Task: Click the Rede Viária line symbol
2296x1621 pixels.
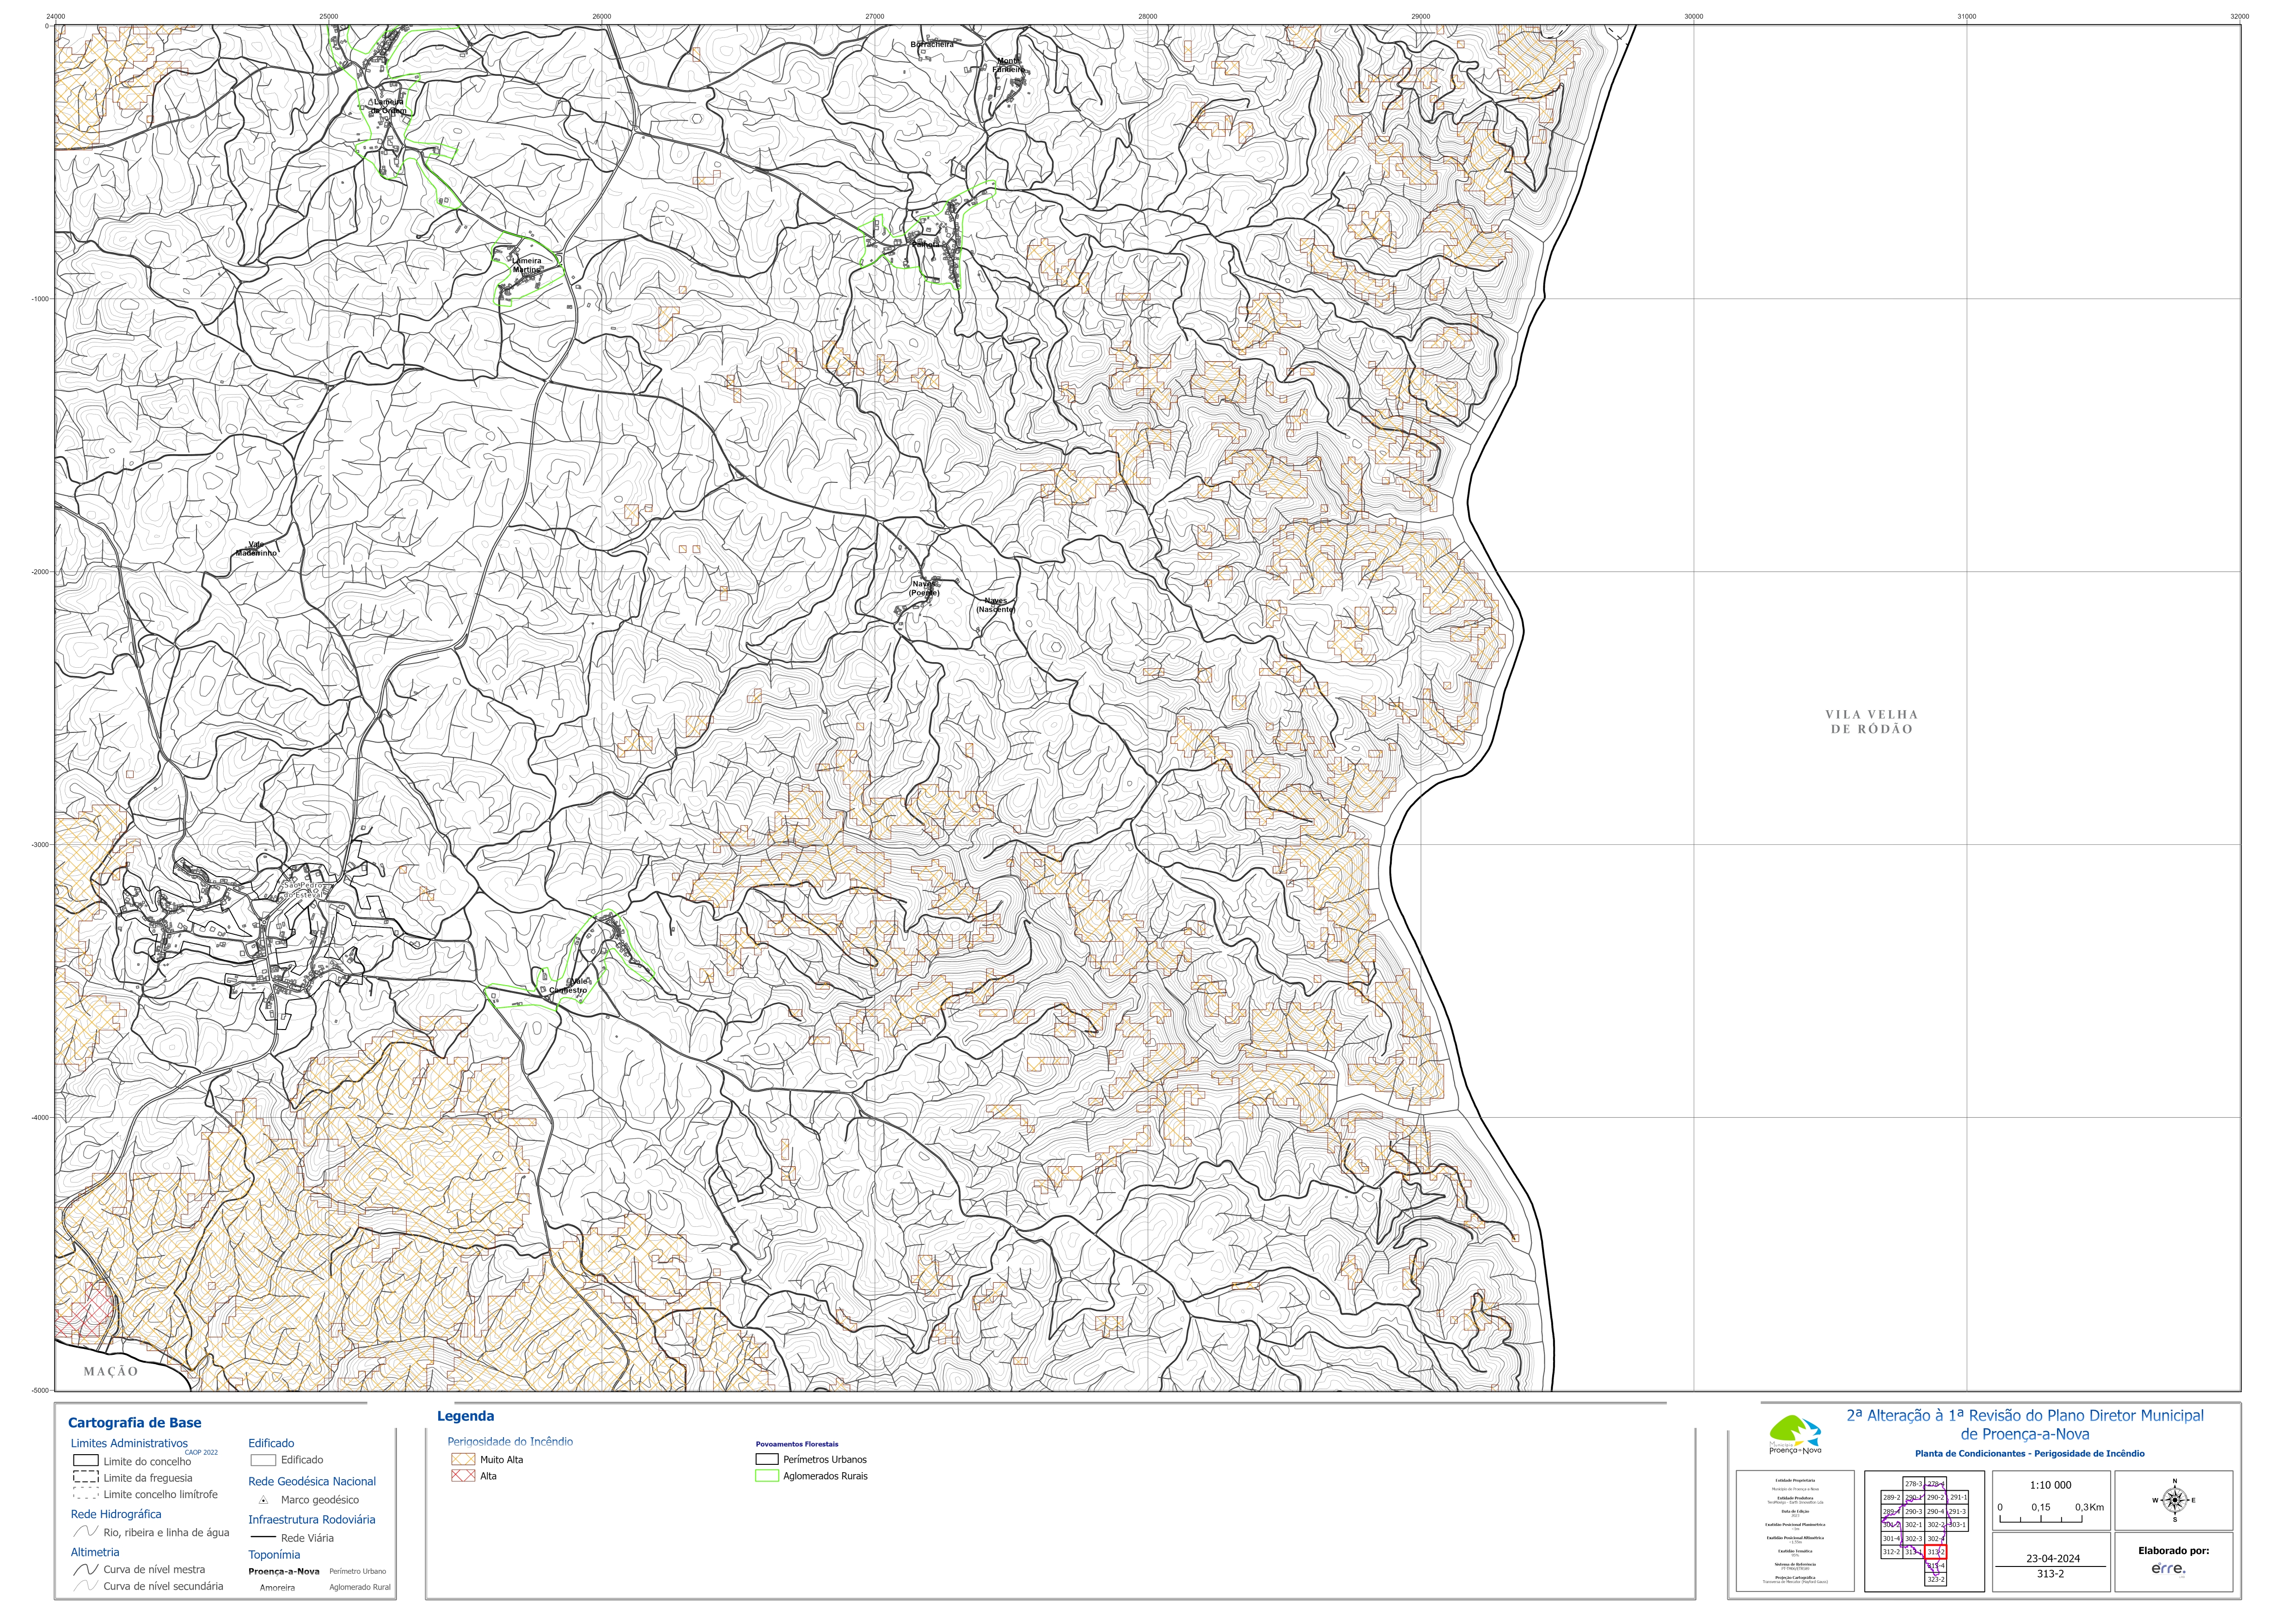Action: 263,1538
